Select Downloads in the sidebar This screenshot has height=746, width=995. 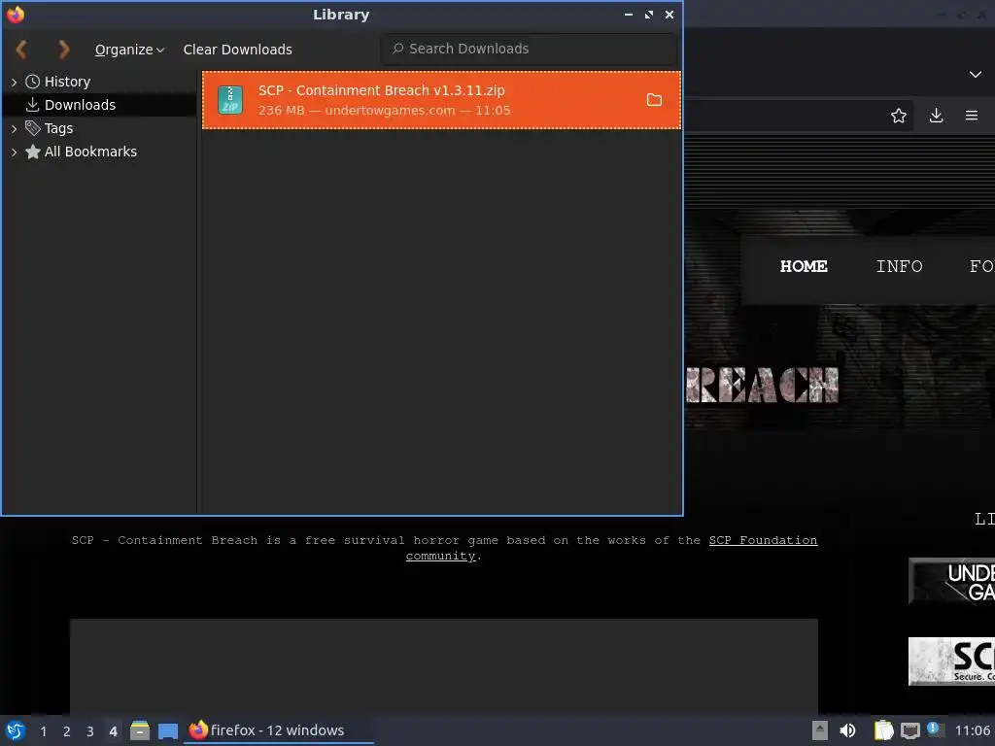(x=80, y=105)
